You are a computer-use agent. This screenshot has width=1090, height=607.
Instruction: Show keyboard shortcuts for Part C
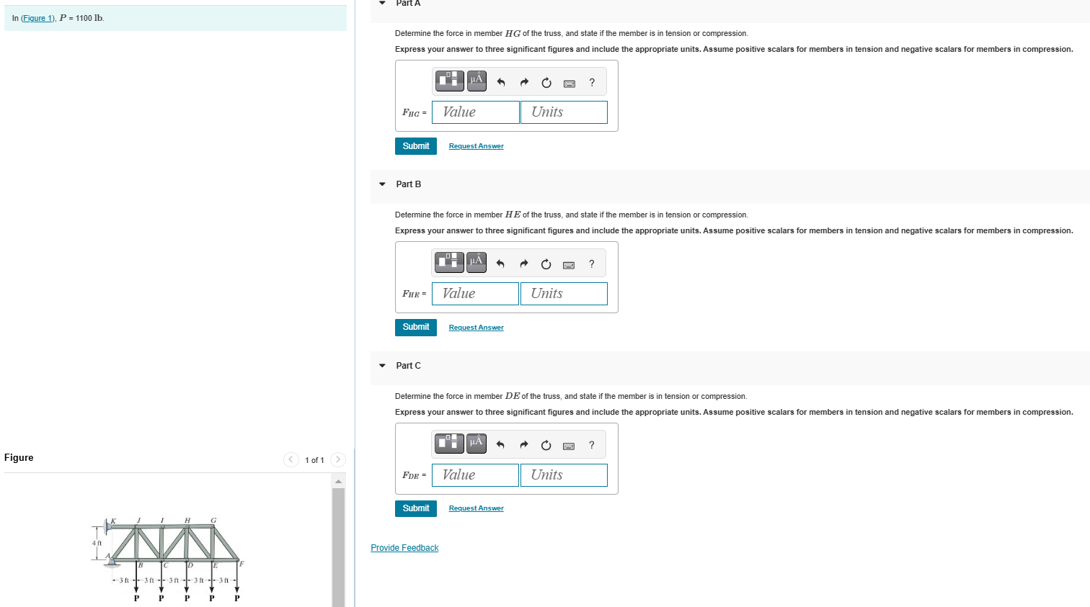(x=569, y=446)
